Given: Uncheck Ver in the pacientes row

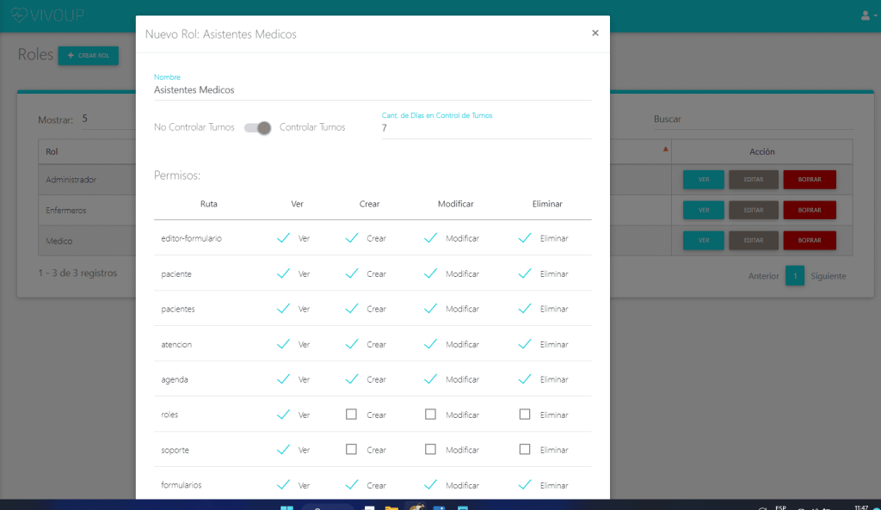Looking at the screenshot, I should [284, 309].
